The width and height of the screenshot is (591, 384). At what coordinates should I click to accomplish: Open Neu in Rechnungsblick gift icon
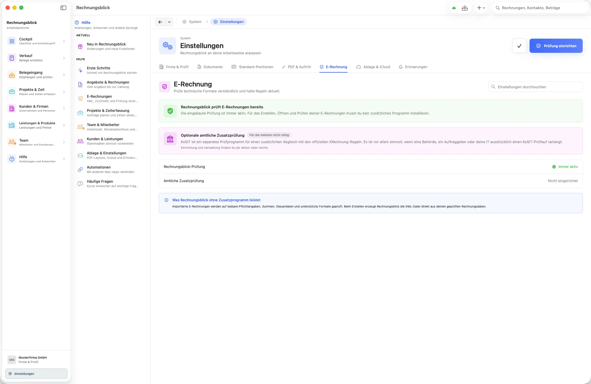(80, 47)
